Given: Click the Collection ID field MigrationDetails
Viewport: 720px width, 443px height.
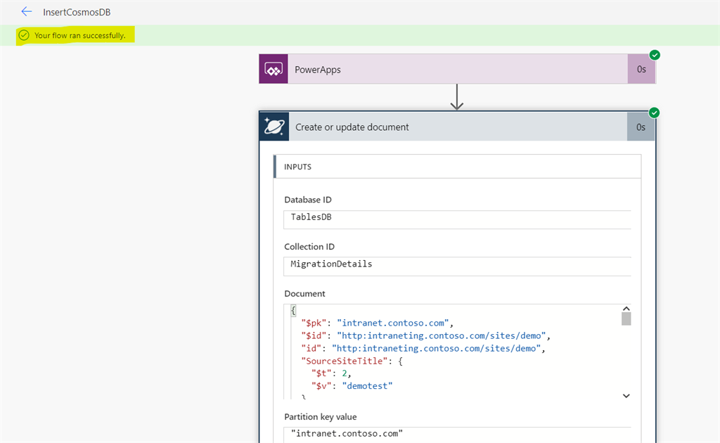Looking at the screenshot, I should 457,265.
